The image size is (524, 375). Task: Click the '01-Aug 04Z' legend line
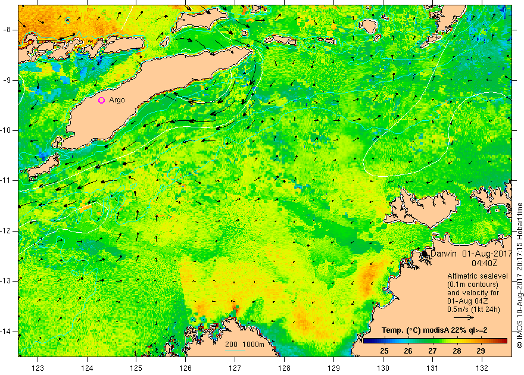click(x=467, y=301)
